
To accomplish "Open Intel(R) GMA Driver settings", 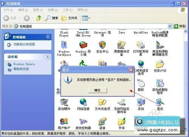I will [x=83, y=34].
